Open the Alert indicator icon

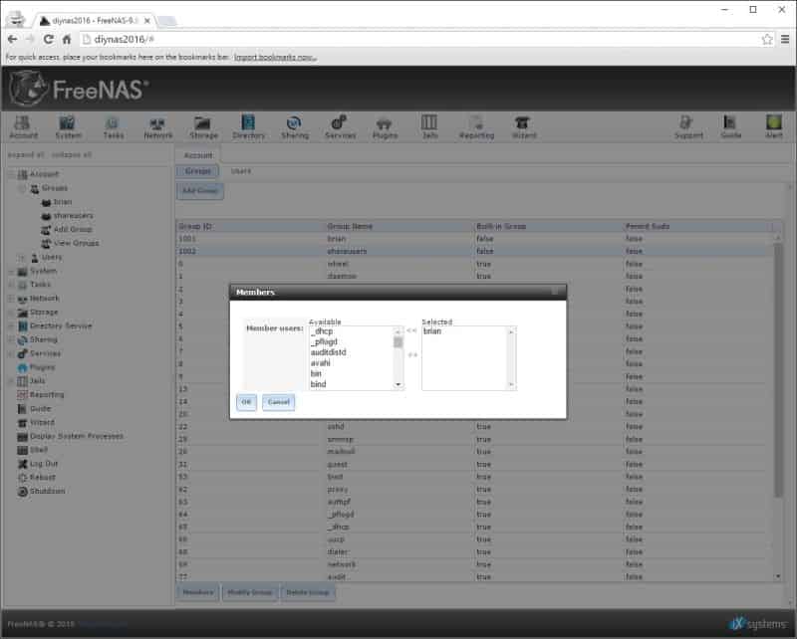pyautogui.click(x=774, y=127)
